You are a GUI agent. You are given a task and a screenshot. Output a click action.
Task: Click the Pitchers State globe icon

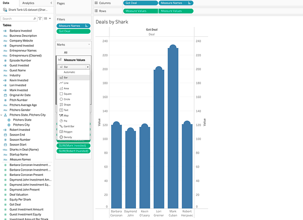(x=9, y=120)
